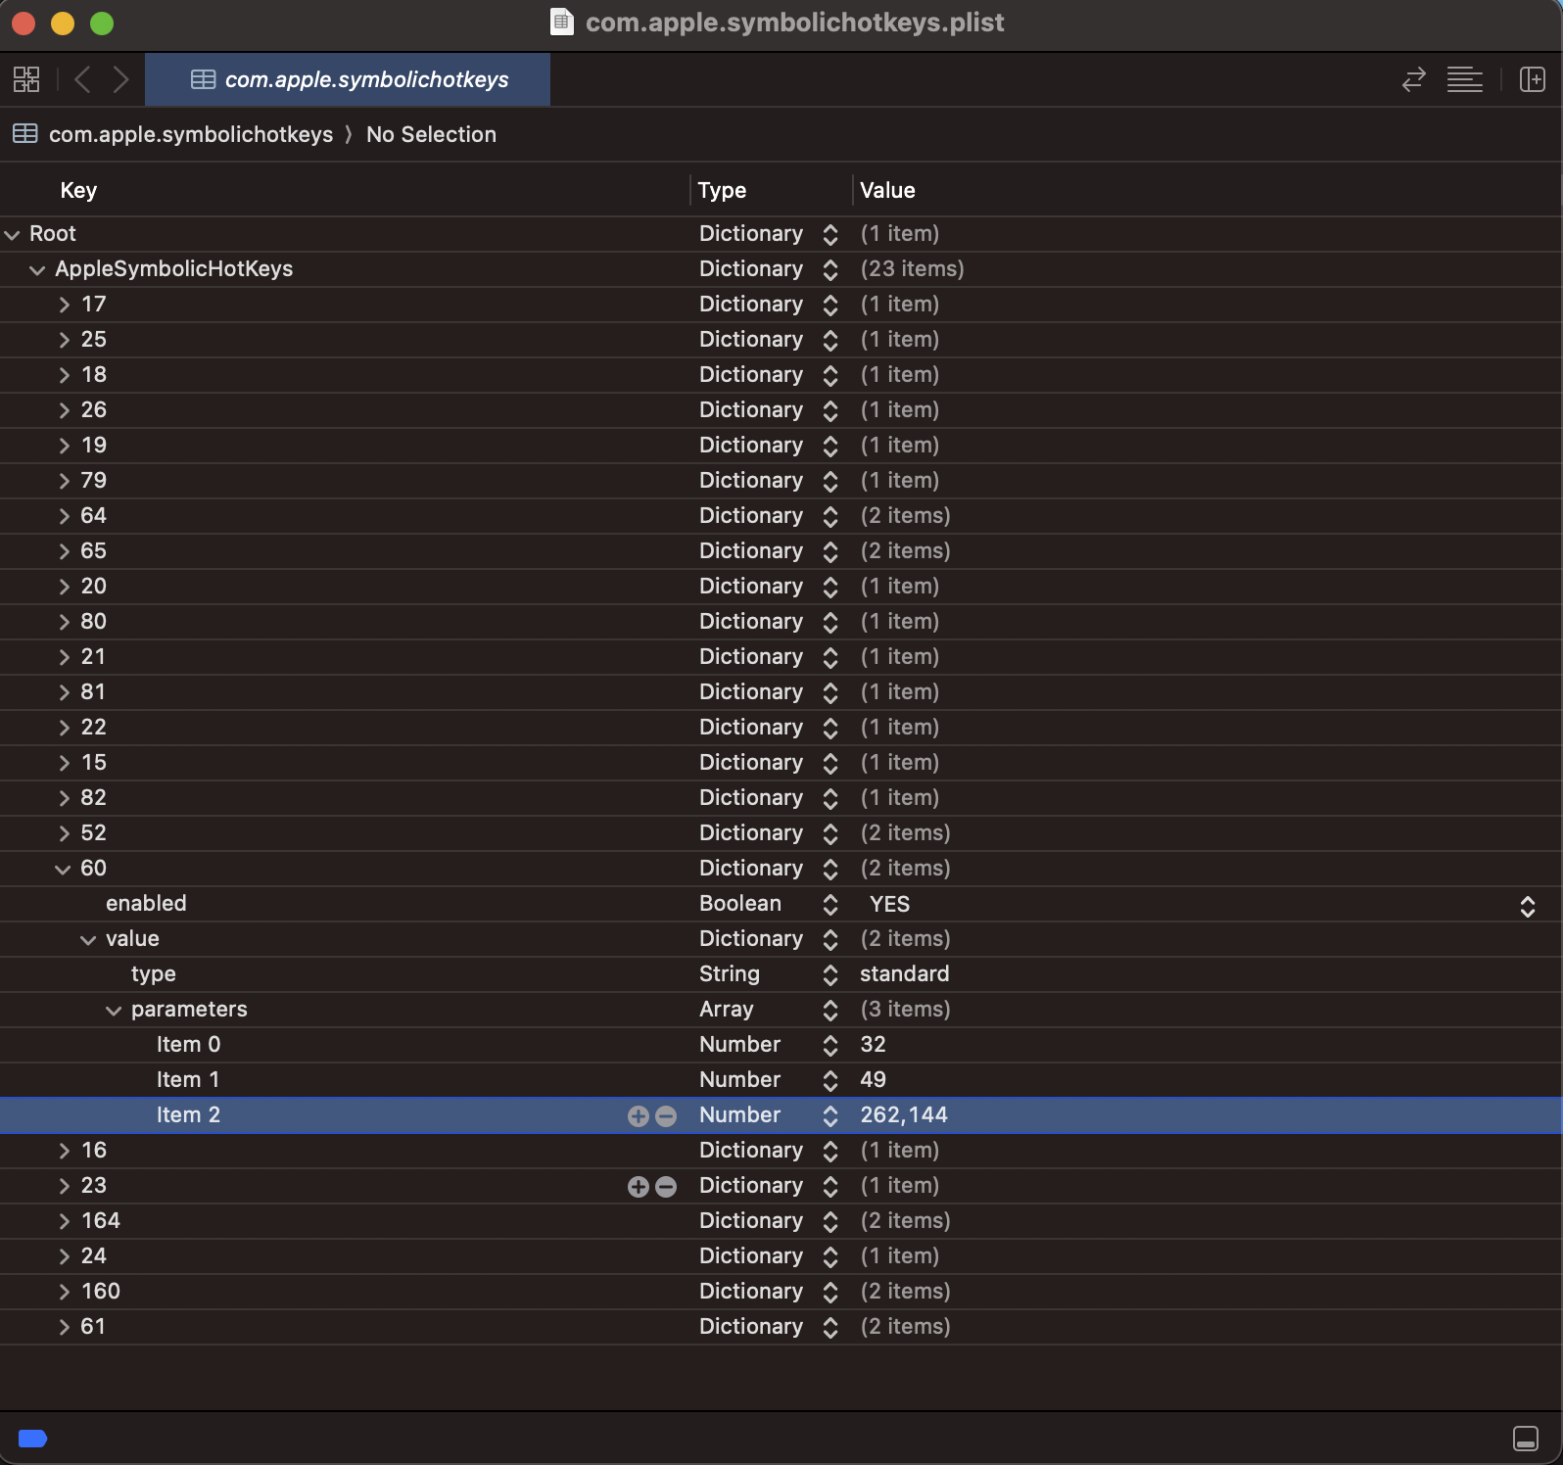Select the row for key 24
The width and height of the screenshot is (1563, 1465).
click(781, 1256)
